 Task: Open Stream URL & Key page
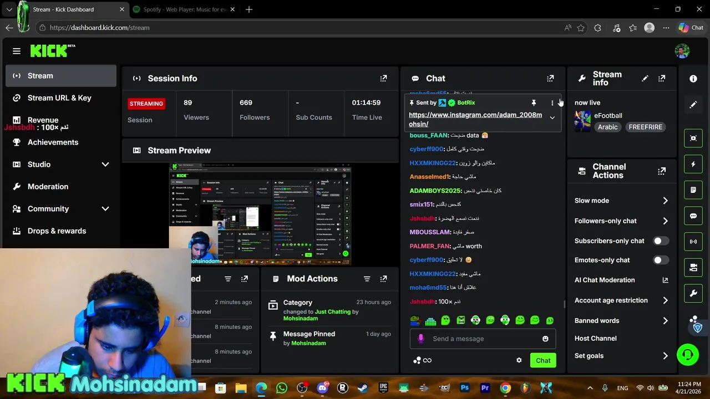tap(61, 98)
